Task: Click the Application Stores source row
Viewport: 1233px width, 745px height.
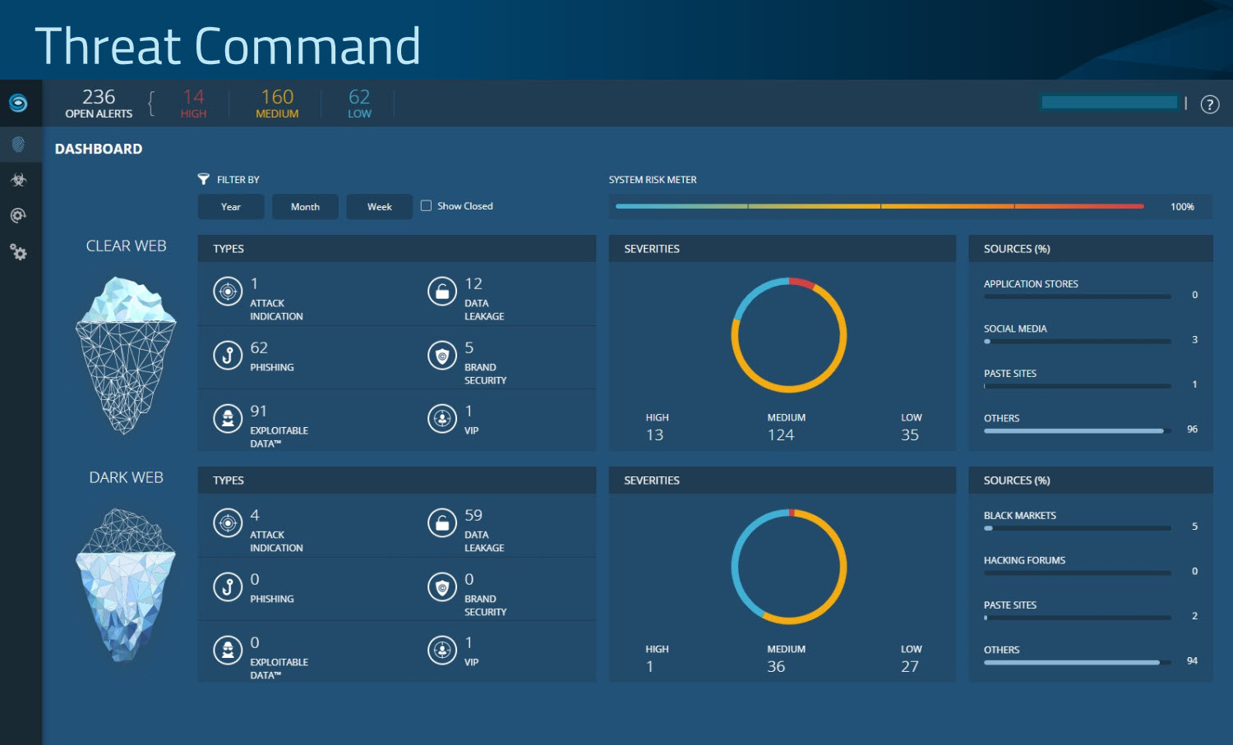Action: pyautogui.click(x=1091, y=289)
